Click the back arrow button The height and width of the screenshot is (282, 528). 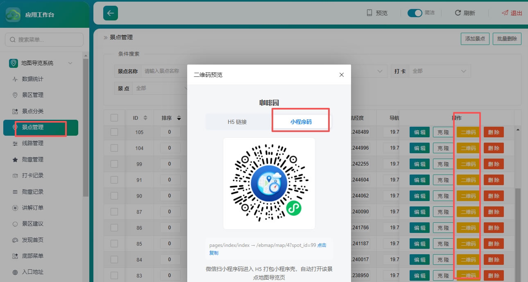tap(111, 13)
